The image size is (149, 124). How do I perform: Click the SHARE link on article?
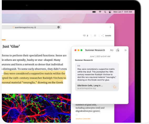108,36
